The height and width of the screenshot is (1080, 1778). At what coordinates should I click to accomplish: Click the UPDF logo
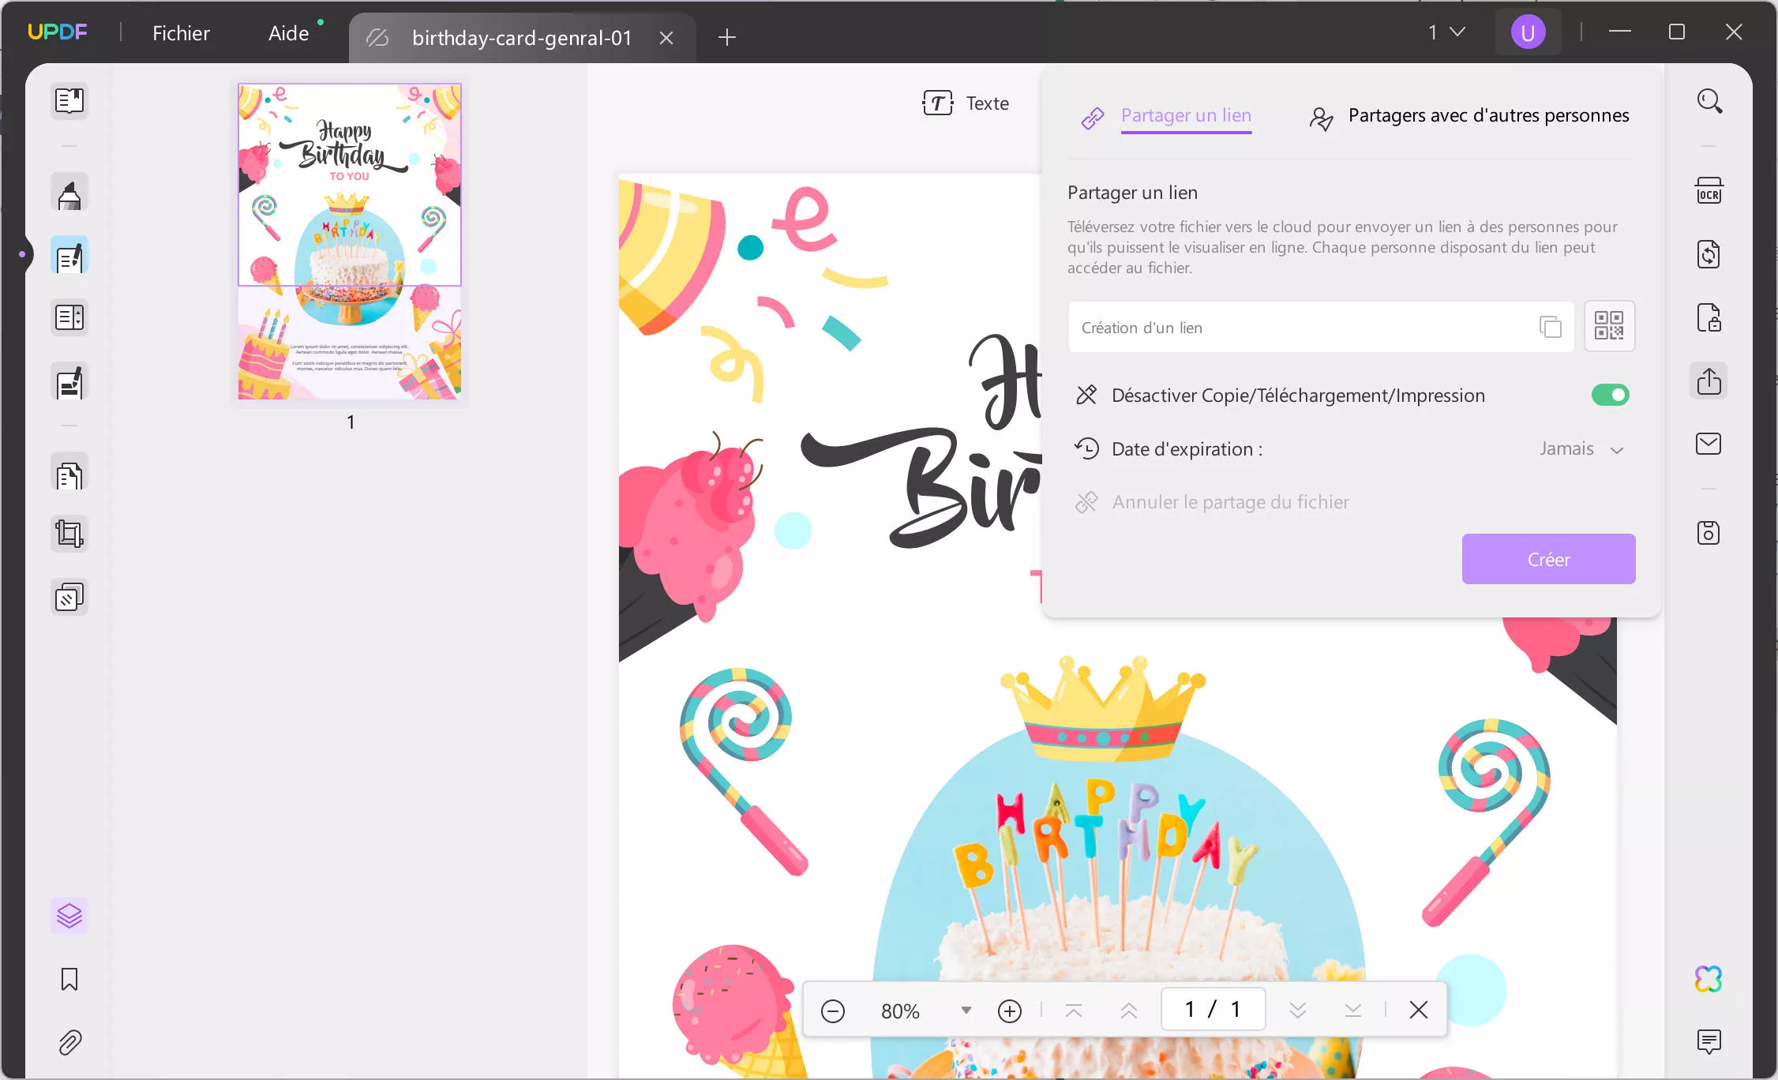point(57,32)
